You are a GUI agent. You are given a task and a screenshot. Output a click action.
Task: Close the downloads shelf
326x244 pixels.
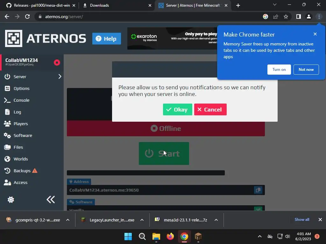[320, 220]
